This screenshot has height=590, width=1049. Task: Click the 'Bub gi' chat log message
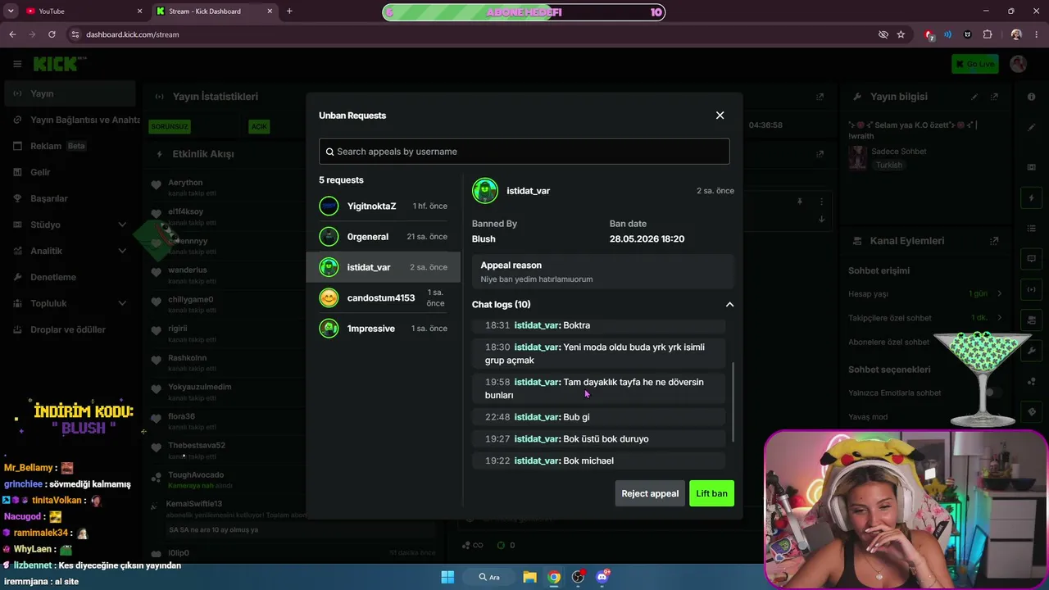point(599,417)
